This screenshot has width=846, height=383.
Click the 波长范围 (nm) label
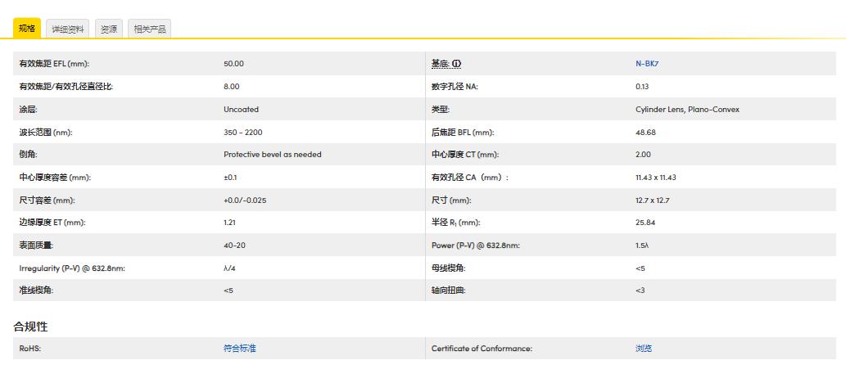point(45,132)
